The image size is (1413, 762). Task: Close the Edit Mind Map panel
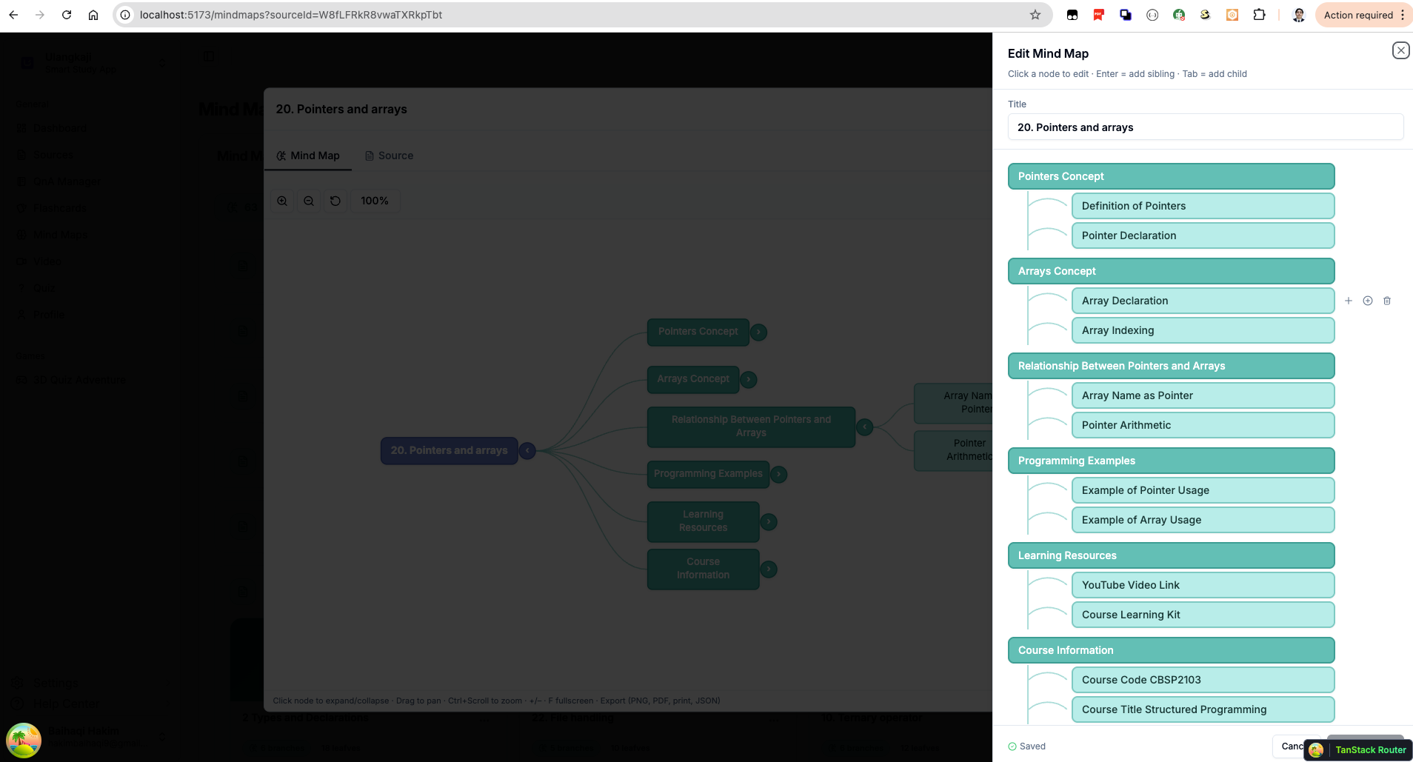pyautogui.click(x=1400, y=50)
